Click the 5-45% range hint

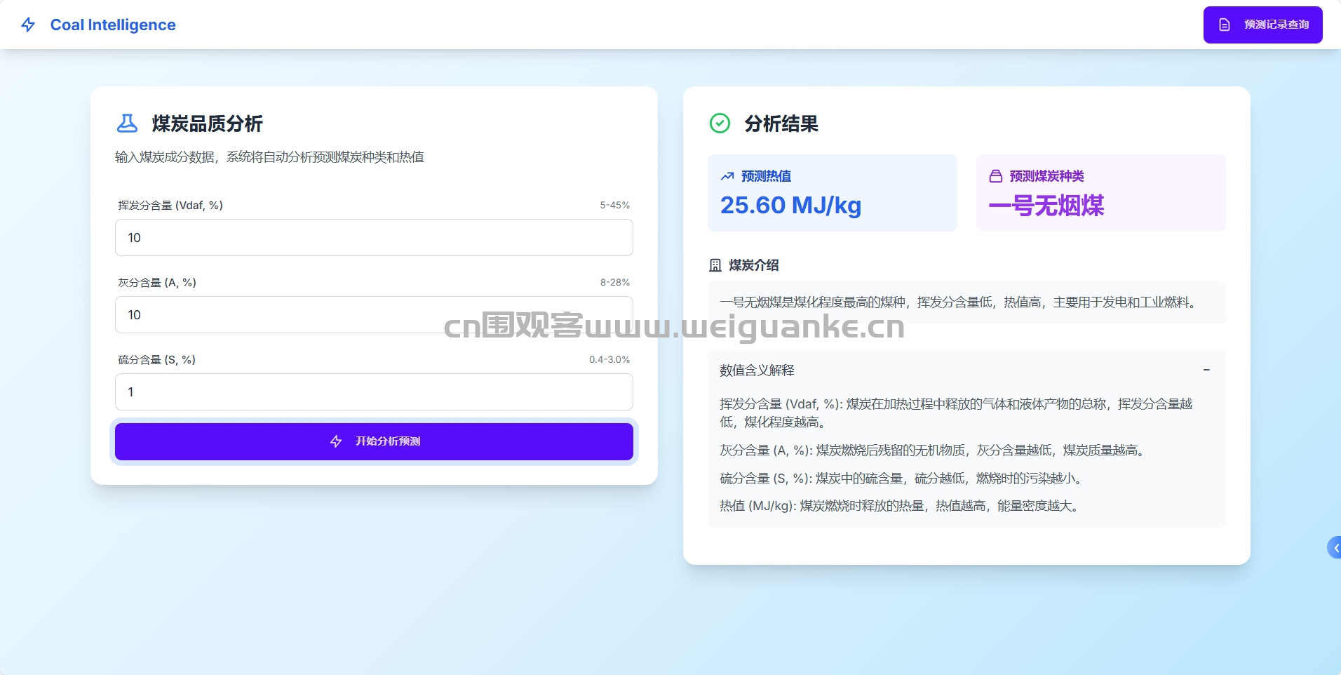click(614, 206)
